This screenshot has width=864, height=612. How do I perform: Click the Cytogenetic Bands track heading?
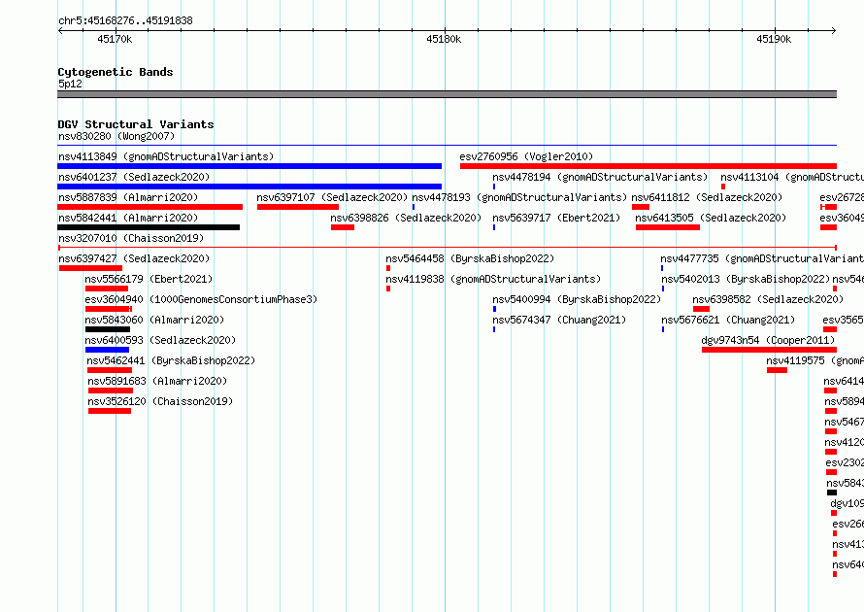pyautogui.click(x=116, y=72)
